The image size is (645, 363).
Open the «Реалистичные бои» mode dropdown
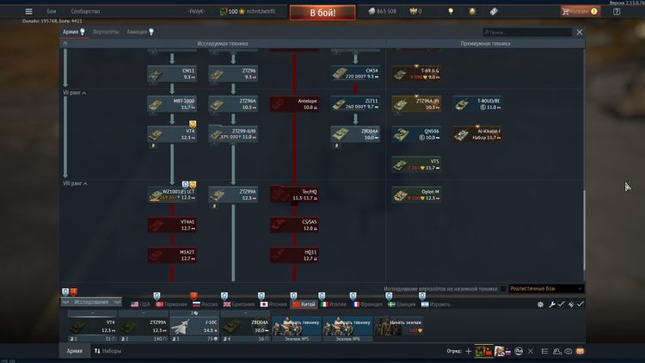click(x=546, y=289)
